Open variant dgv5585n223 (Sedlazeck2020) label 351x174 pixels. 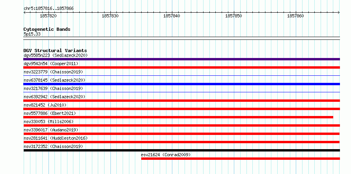click(x=56, y=55)
